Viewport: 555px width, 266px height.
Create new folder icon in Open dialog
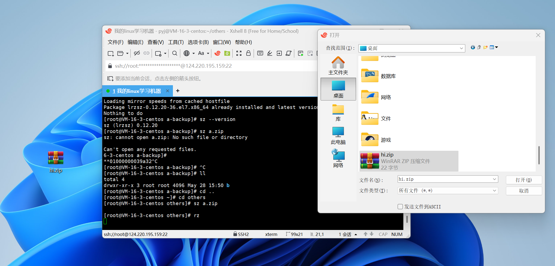click(485, 47)
